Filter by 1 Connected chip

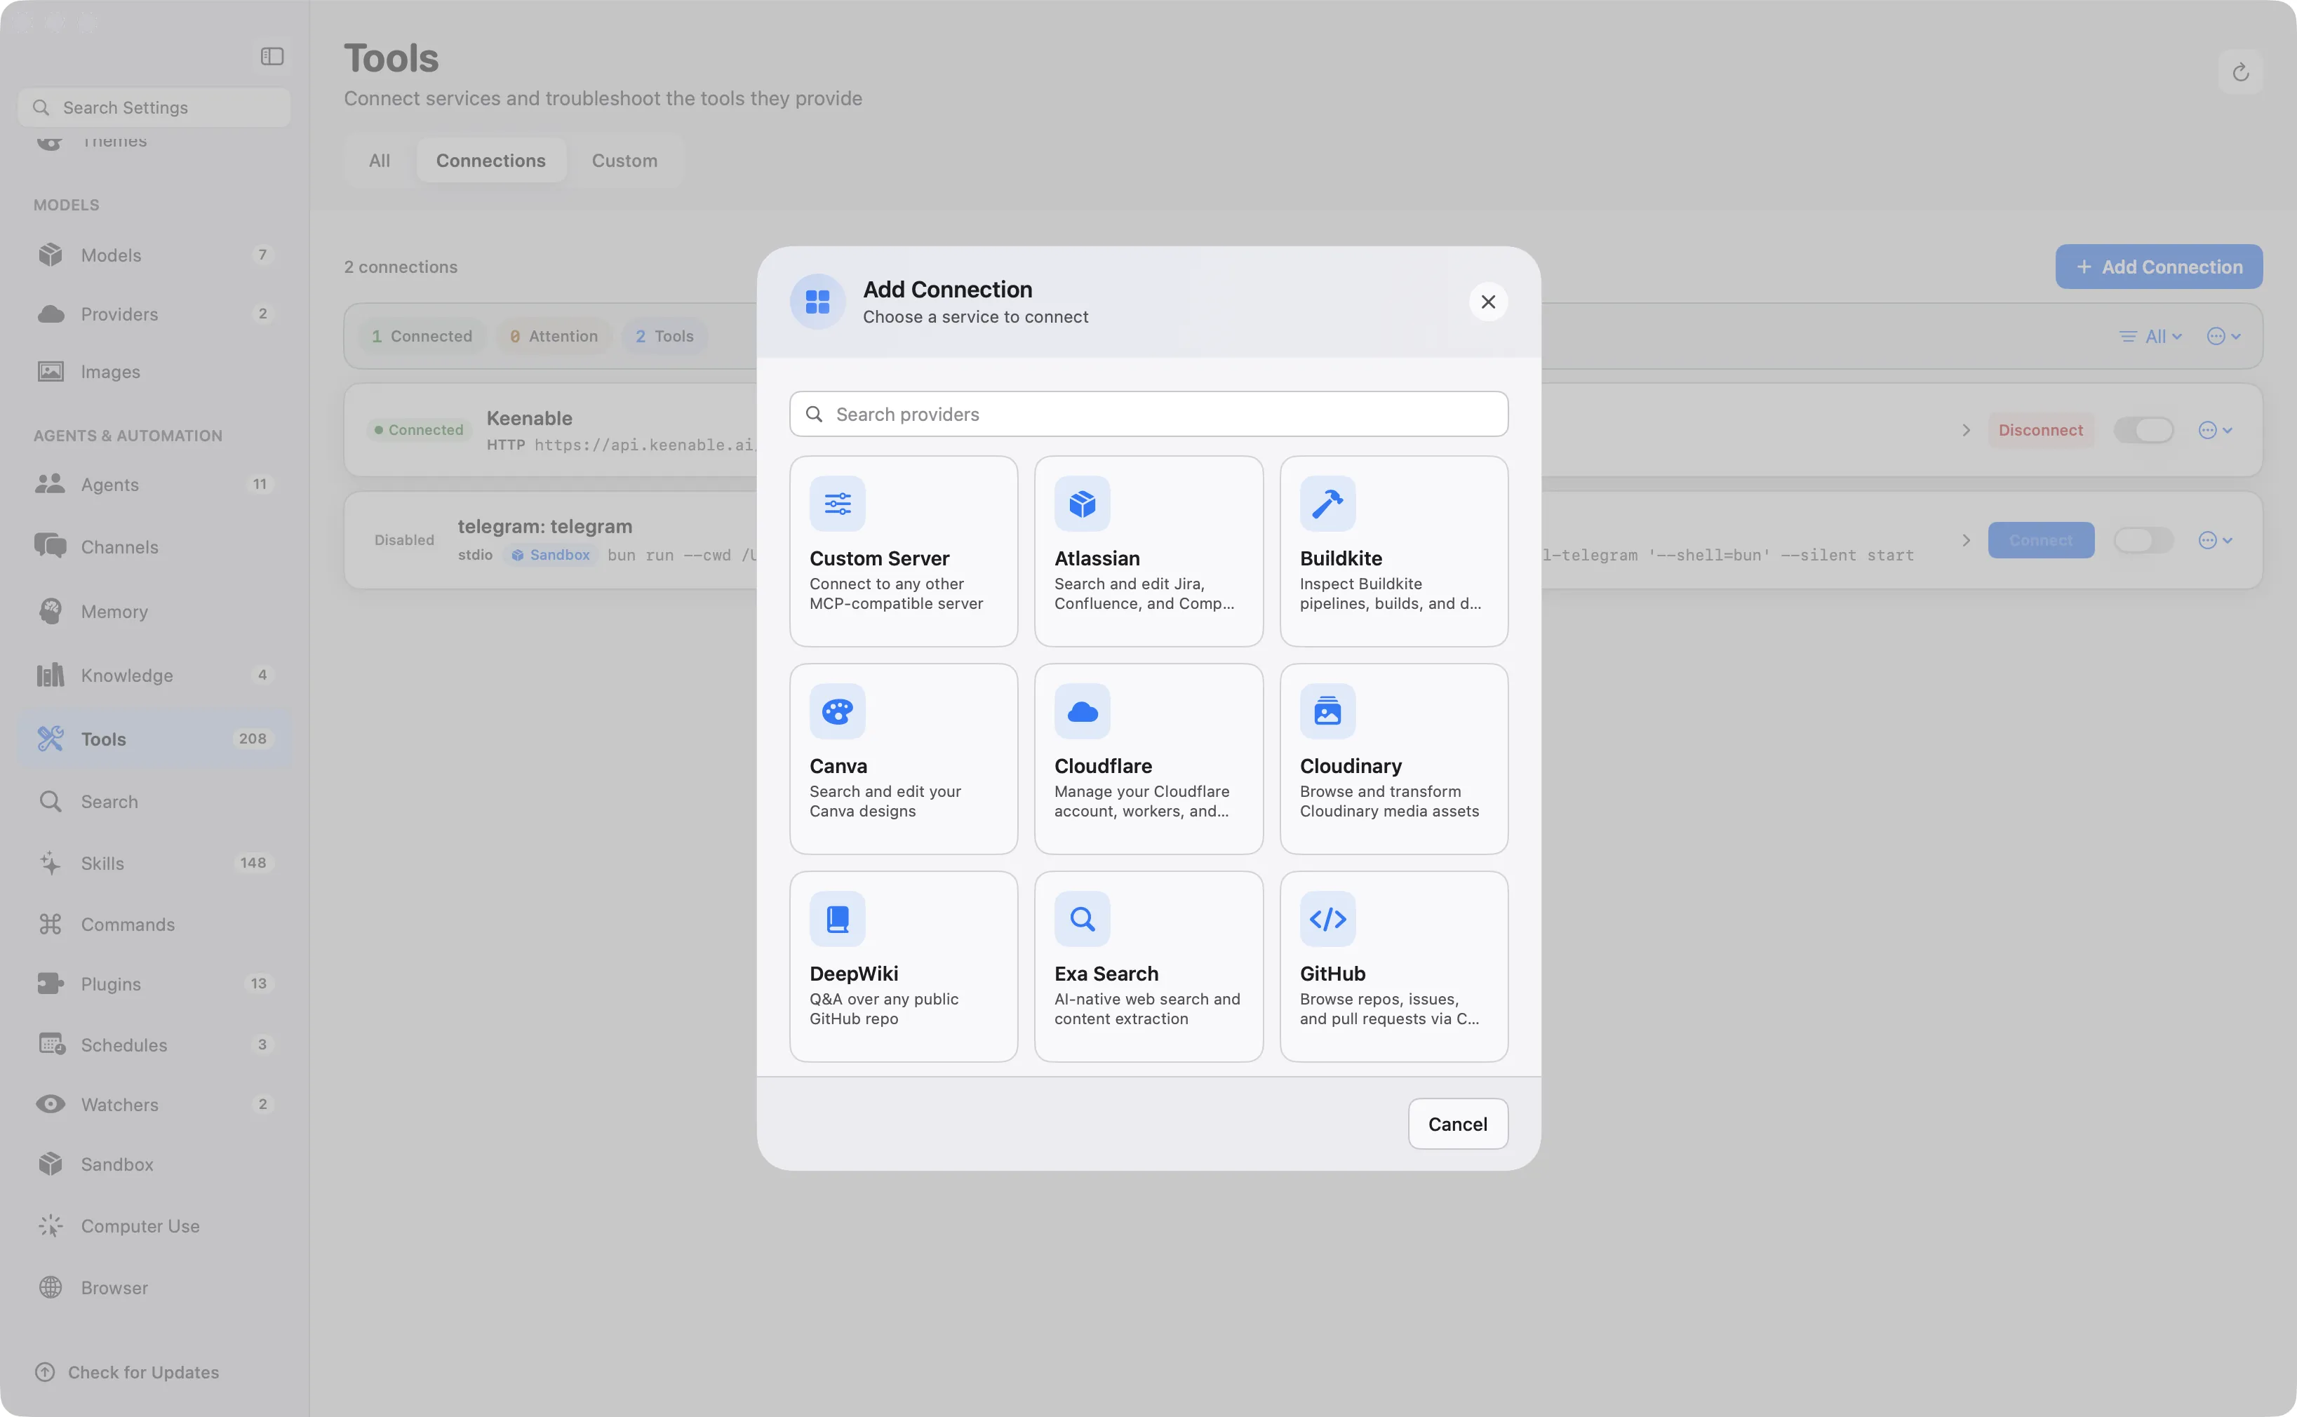[x=422, y=337]
